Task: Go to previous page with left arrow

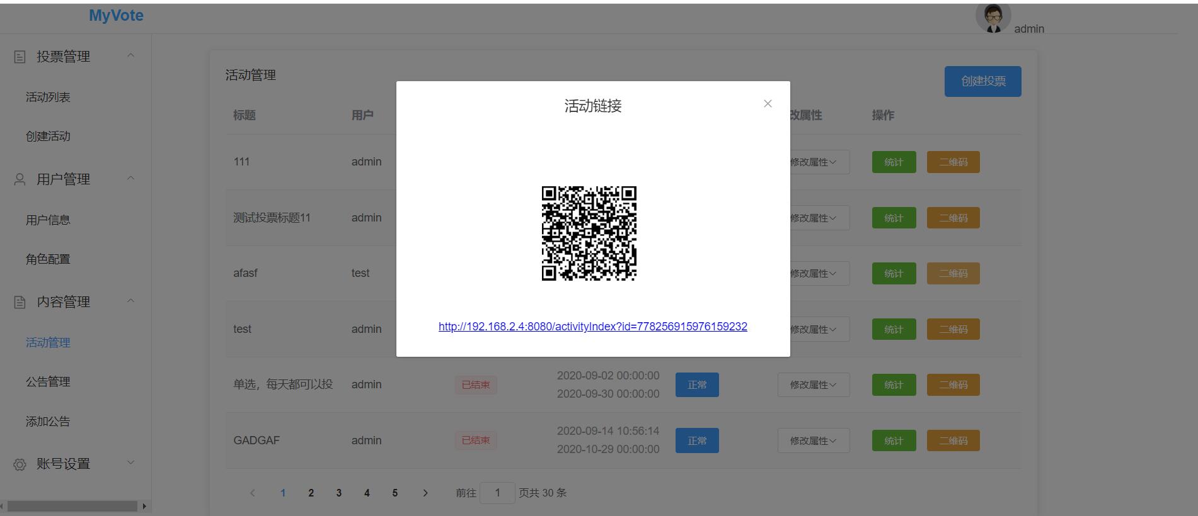Action: [x=253, y=493]
